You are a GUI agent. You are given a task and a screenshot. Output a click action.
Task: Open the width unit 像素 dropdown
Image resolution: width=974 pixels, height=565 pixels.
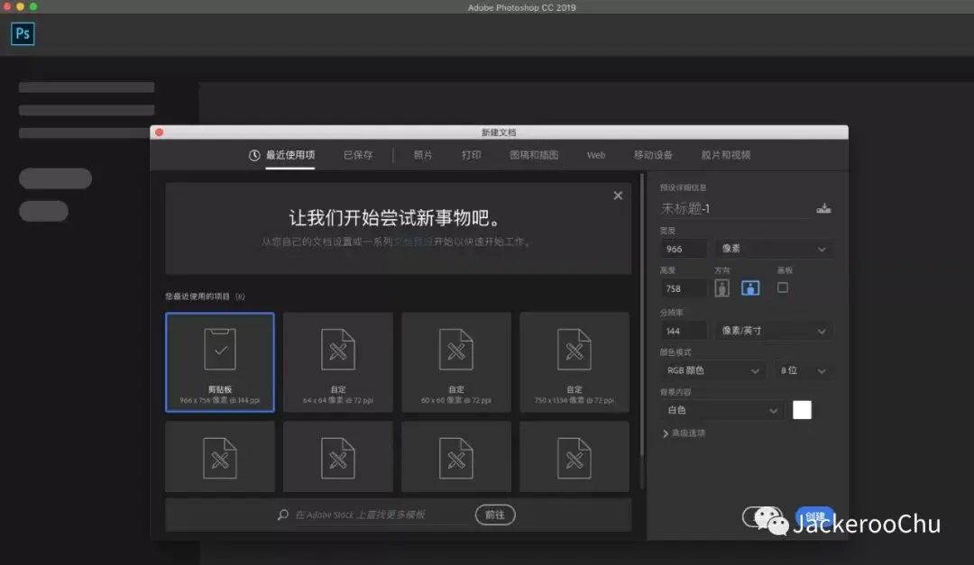pos(774,249)
